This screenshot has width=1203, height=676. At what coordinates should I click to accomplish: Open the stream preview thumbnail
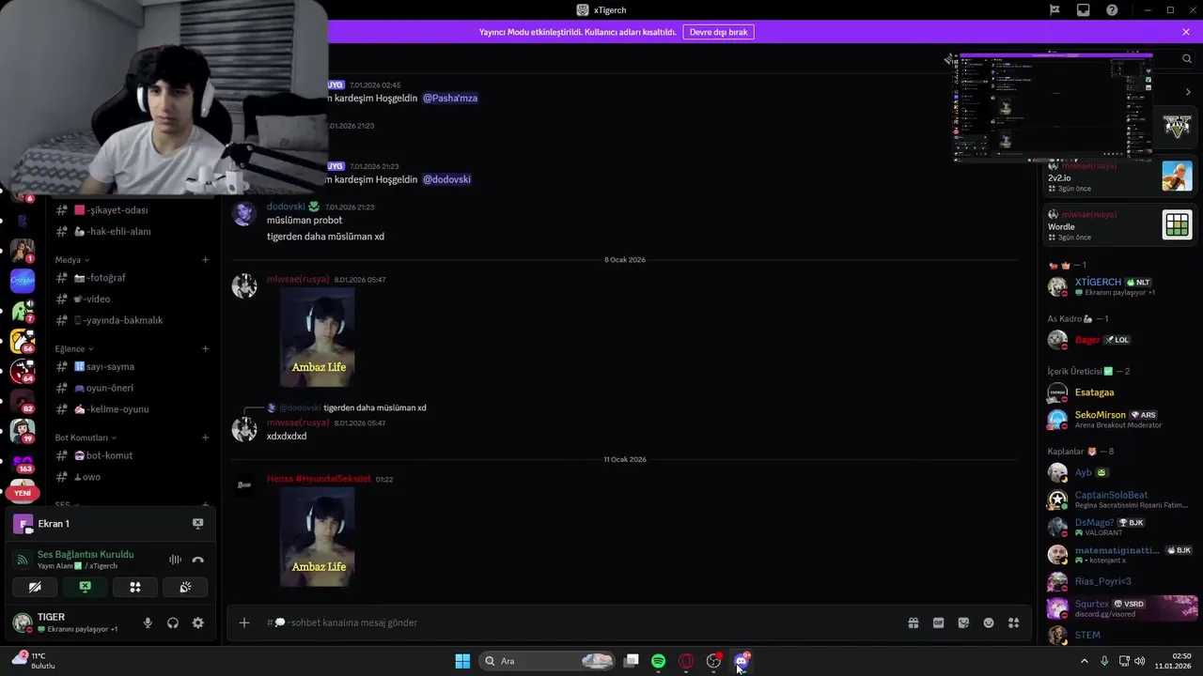click(x=1053, y=107)
